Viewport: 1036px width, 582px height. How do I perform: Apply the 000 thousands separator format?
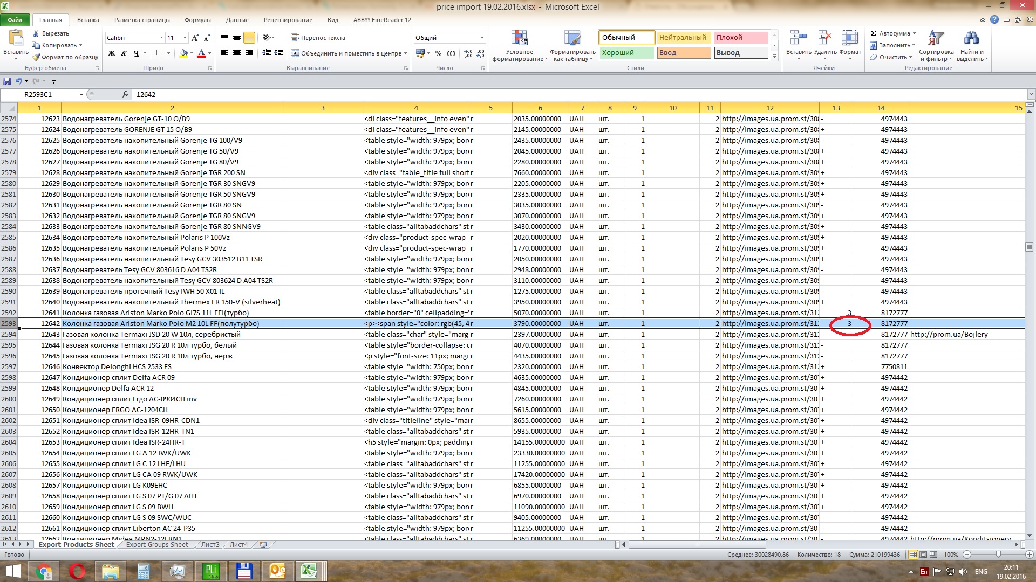451,53
